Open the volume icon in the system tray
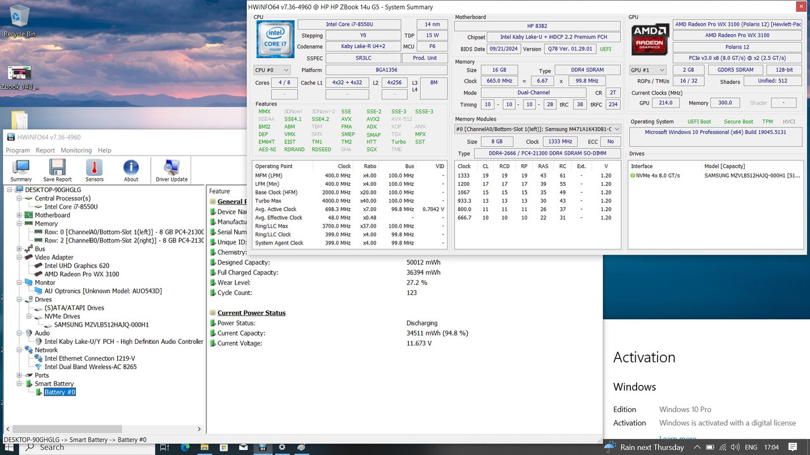 coord(735,447)
